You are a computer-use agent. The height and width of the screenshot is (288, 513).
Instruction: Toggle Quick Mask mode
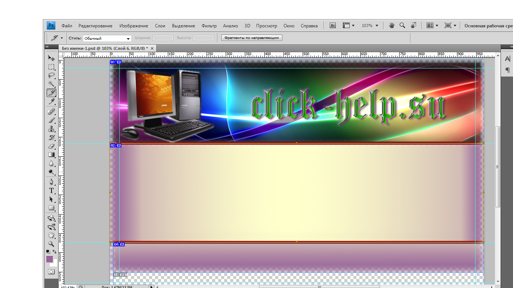51,271
